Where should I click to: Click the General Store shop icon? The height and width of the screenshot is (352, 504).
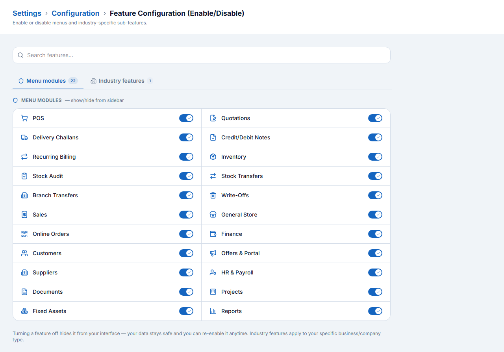click(213, 215)
